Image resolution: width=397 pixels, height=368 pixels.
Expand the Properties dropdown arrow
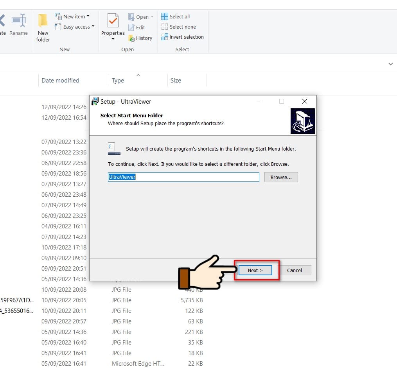pos(113,39)
